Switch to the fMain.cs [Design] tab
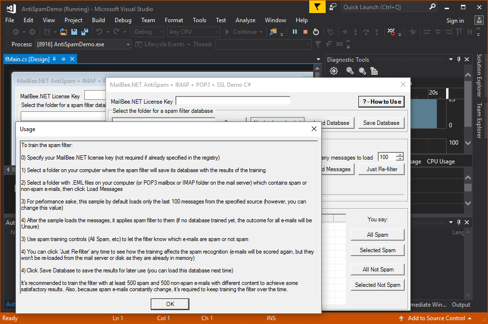 [x=27, y=59]
